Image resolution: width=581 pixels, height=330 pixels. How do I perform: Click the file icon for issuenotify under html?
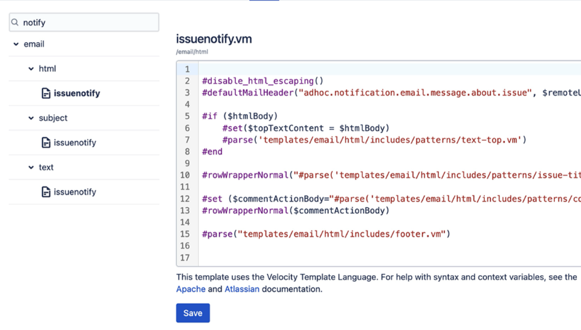coord(45,94)
